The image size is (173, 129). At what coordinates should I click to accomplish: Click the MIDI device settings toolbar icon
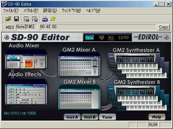coord(45,19)
